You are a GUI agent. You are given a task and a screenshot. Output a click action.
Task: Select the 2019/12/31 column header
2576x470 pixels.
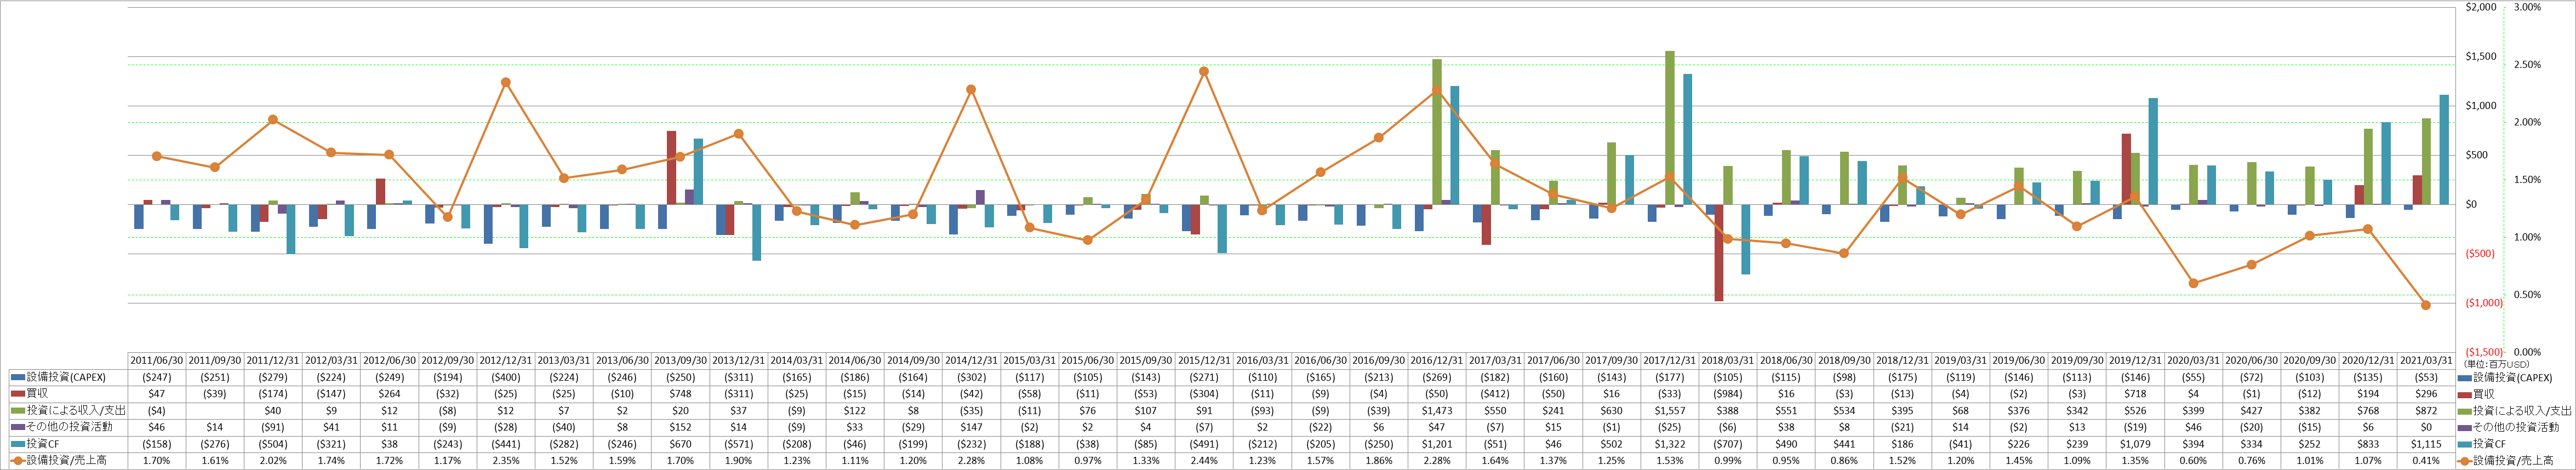point(2135,361)
